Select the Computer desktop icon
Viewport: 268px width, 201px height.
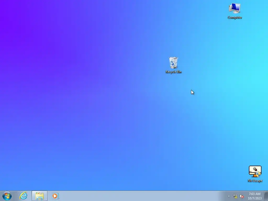pos(235,11)
